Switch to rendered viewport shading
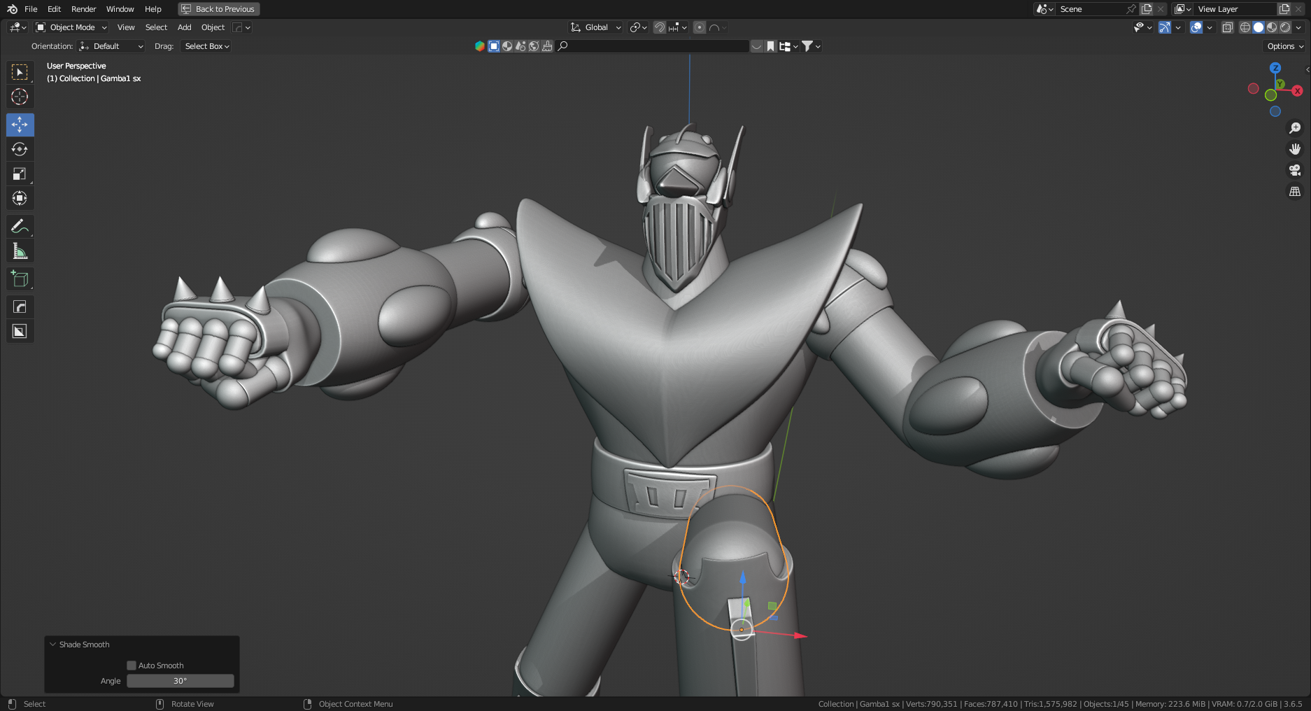 1285,27
